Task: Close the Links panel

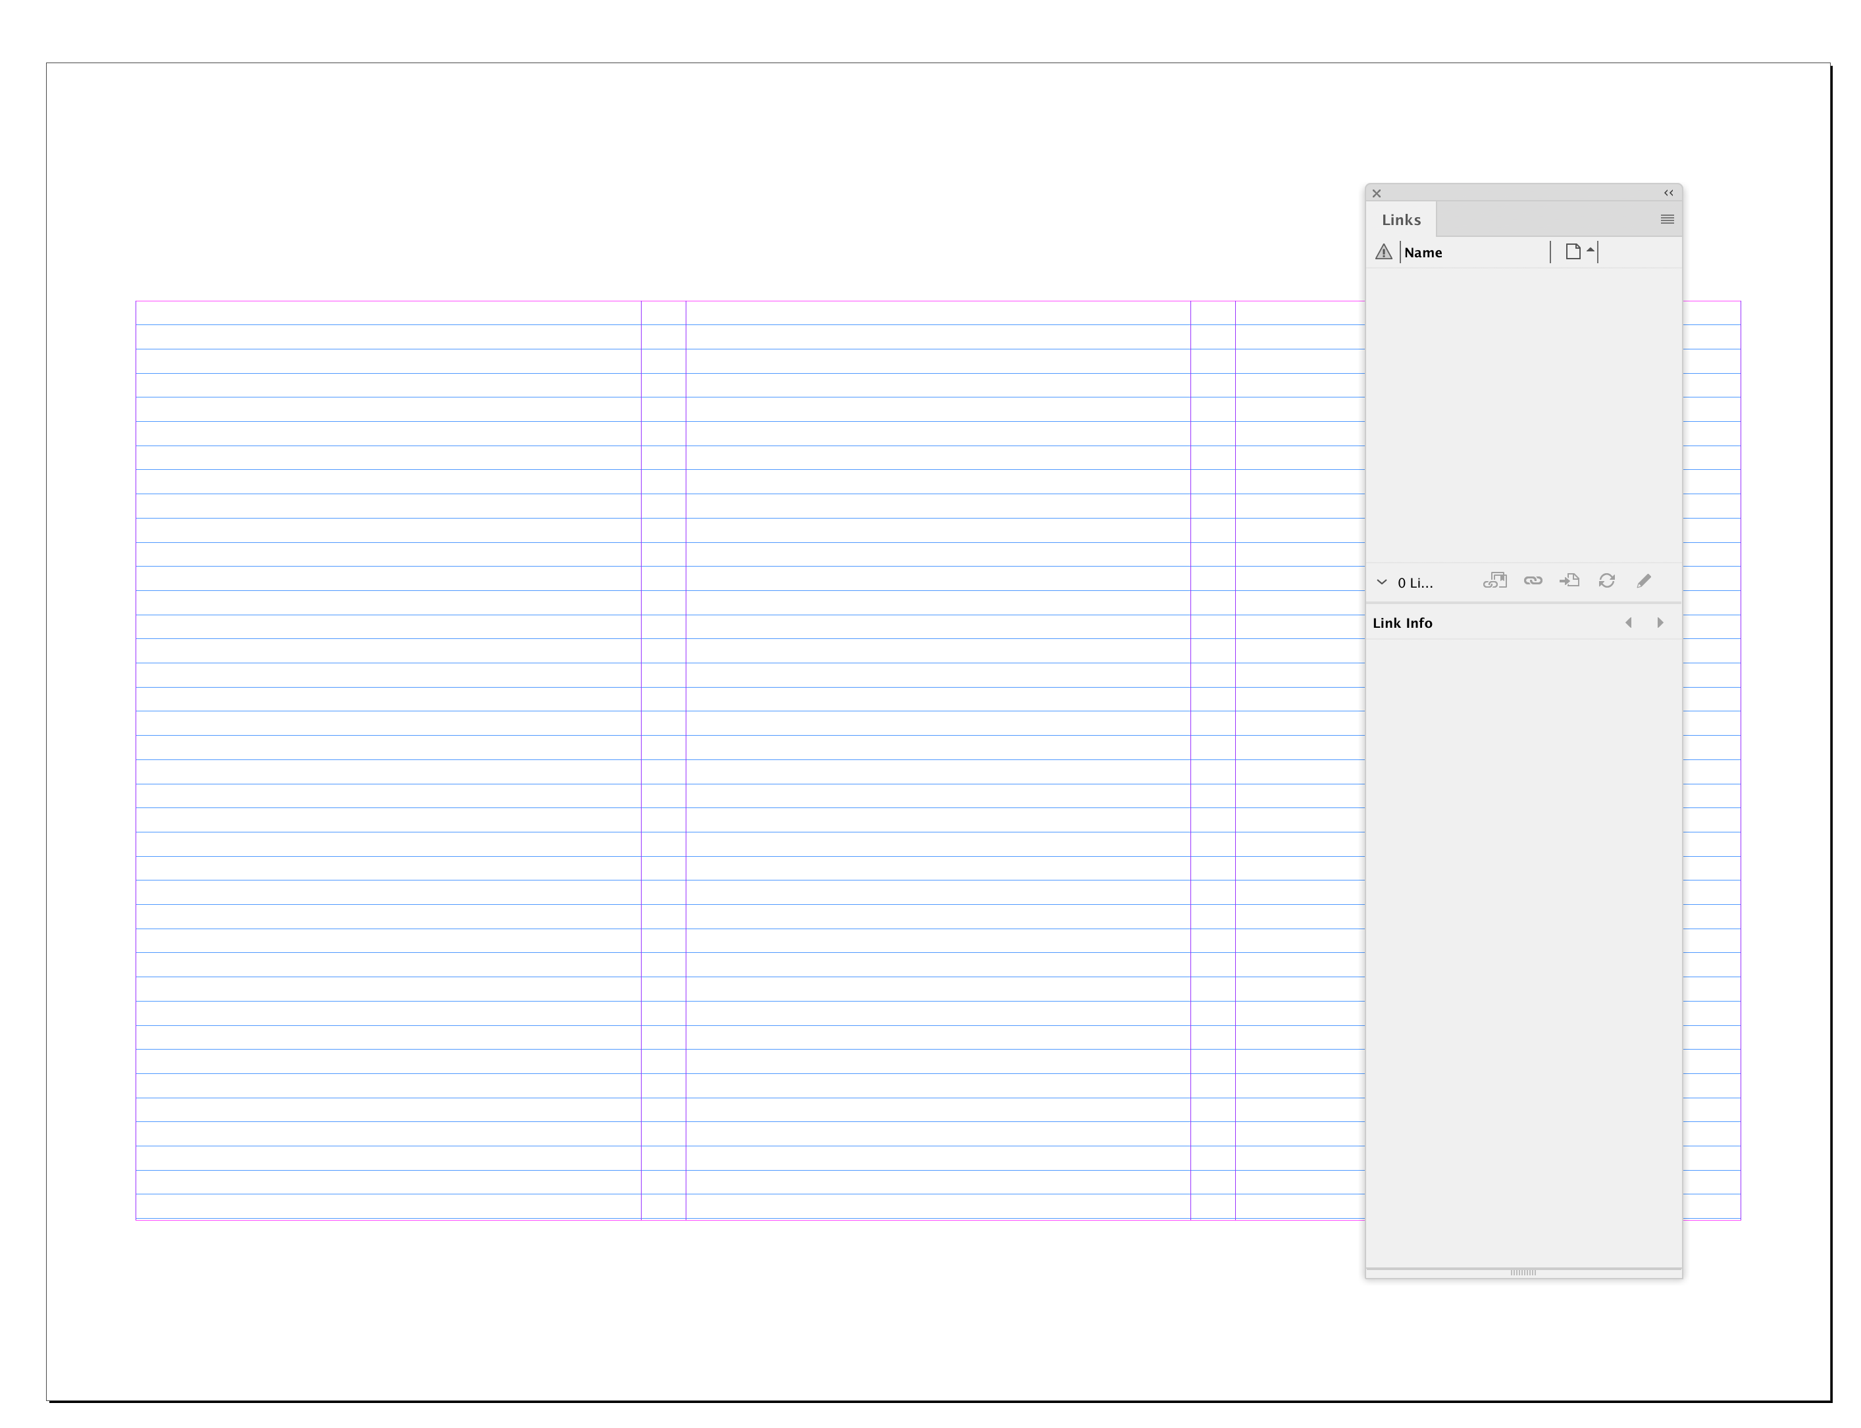Action: [1377, 193]
